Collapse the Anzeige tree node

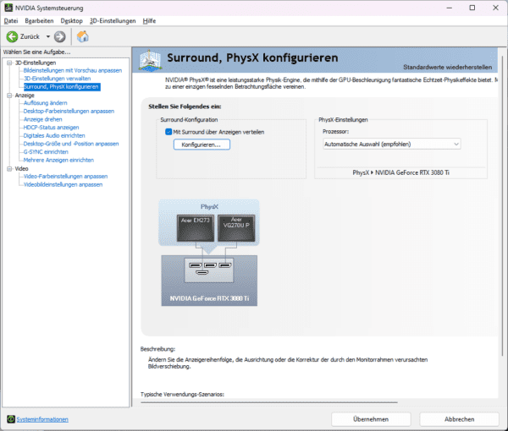[x=9, y=95]
